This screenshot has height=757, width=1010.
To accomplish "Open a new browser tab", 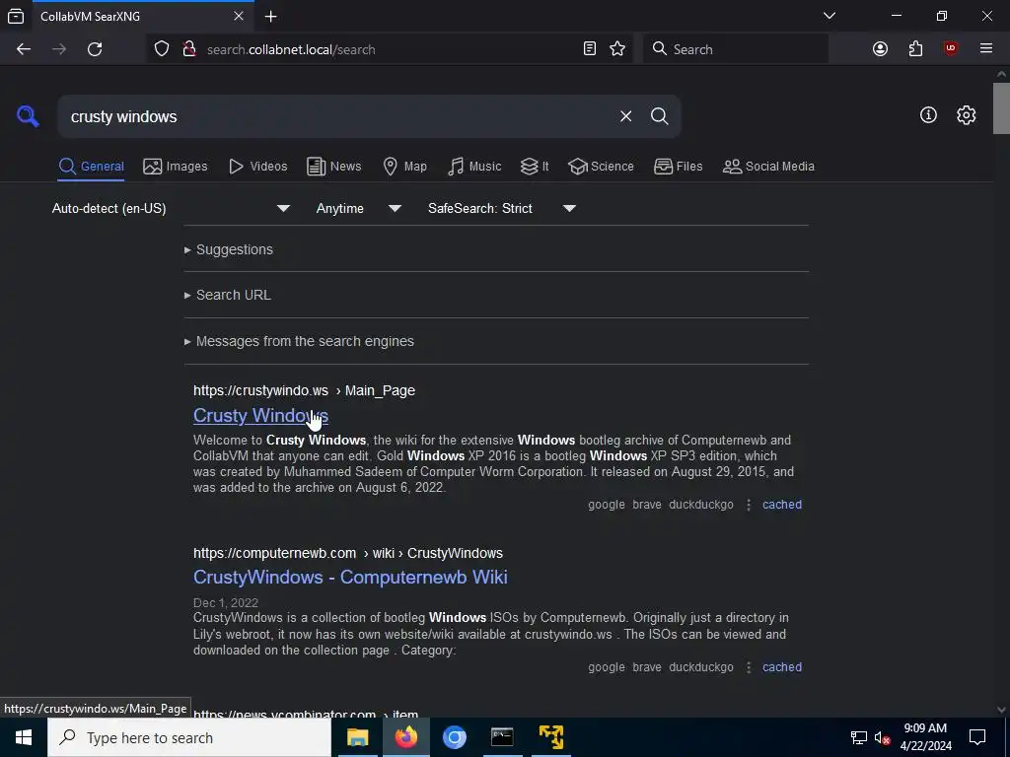I will pos(271,16).
